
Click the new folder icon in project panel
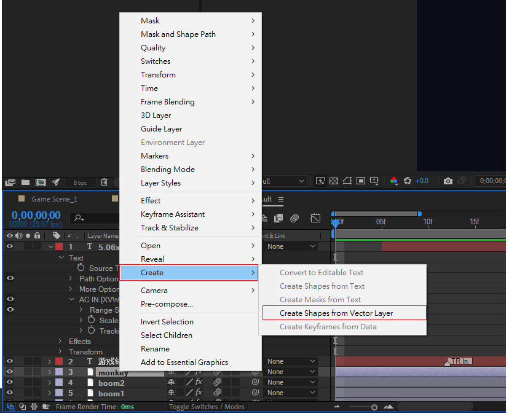pos(25,182)
